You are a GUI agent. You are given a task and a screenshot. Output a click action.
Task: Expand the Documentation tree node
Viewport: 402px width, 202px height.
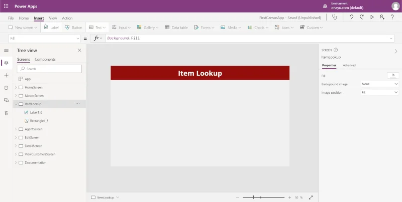(x=16, y=162)
